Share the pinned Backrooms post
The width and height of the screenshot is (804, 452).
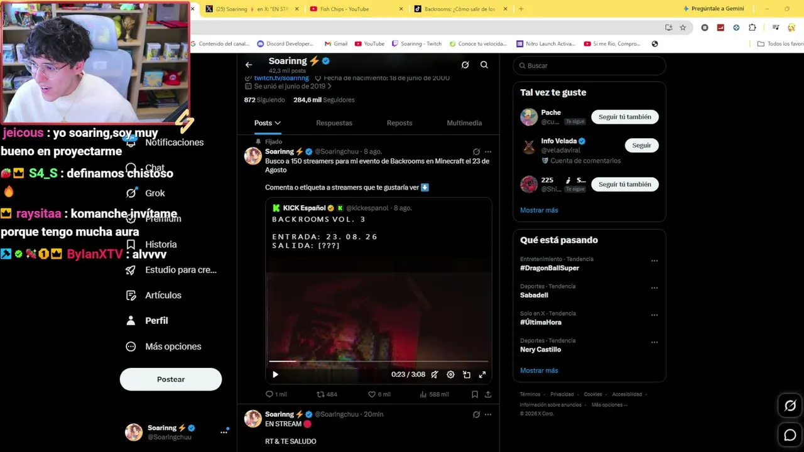[488, 394]
